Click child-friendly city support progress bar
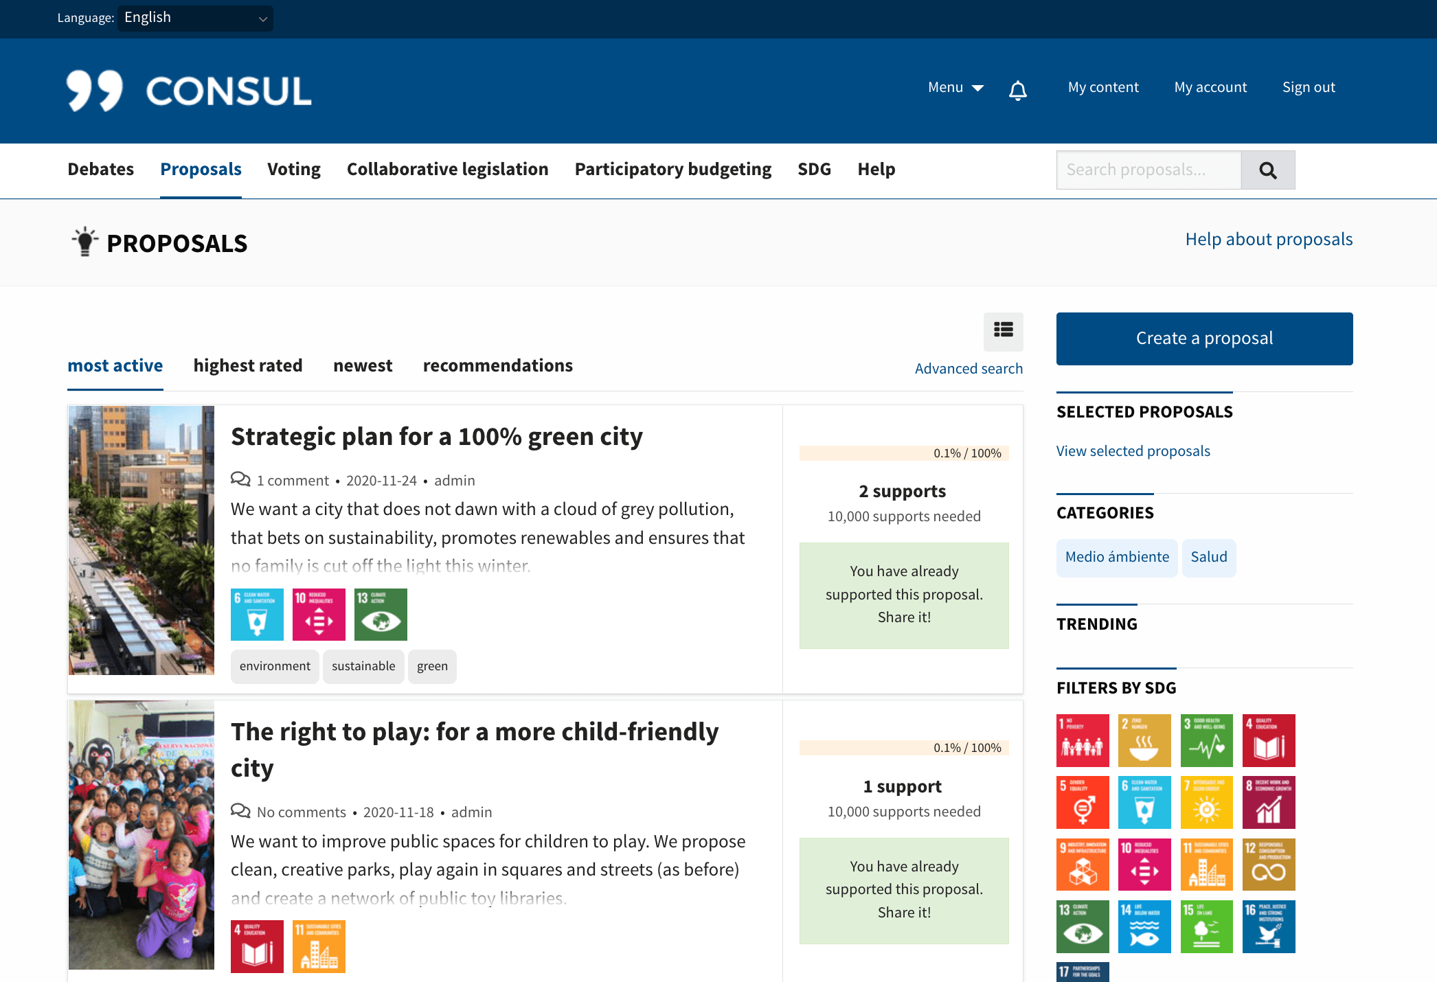This screenshot has height=982, width=1437. click(904, 748)
